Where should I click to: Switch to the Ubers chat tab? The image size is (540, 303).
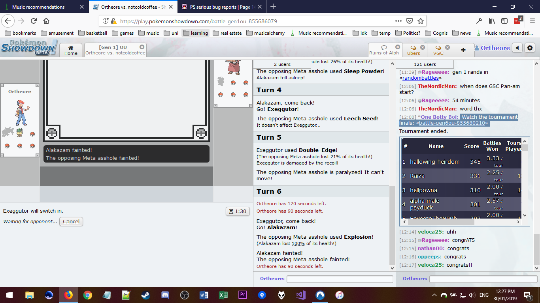413,50
